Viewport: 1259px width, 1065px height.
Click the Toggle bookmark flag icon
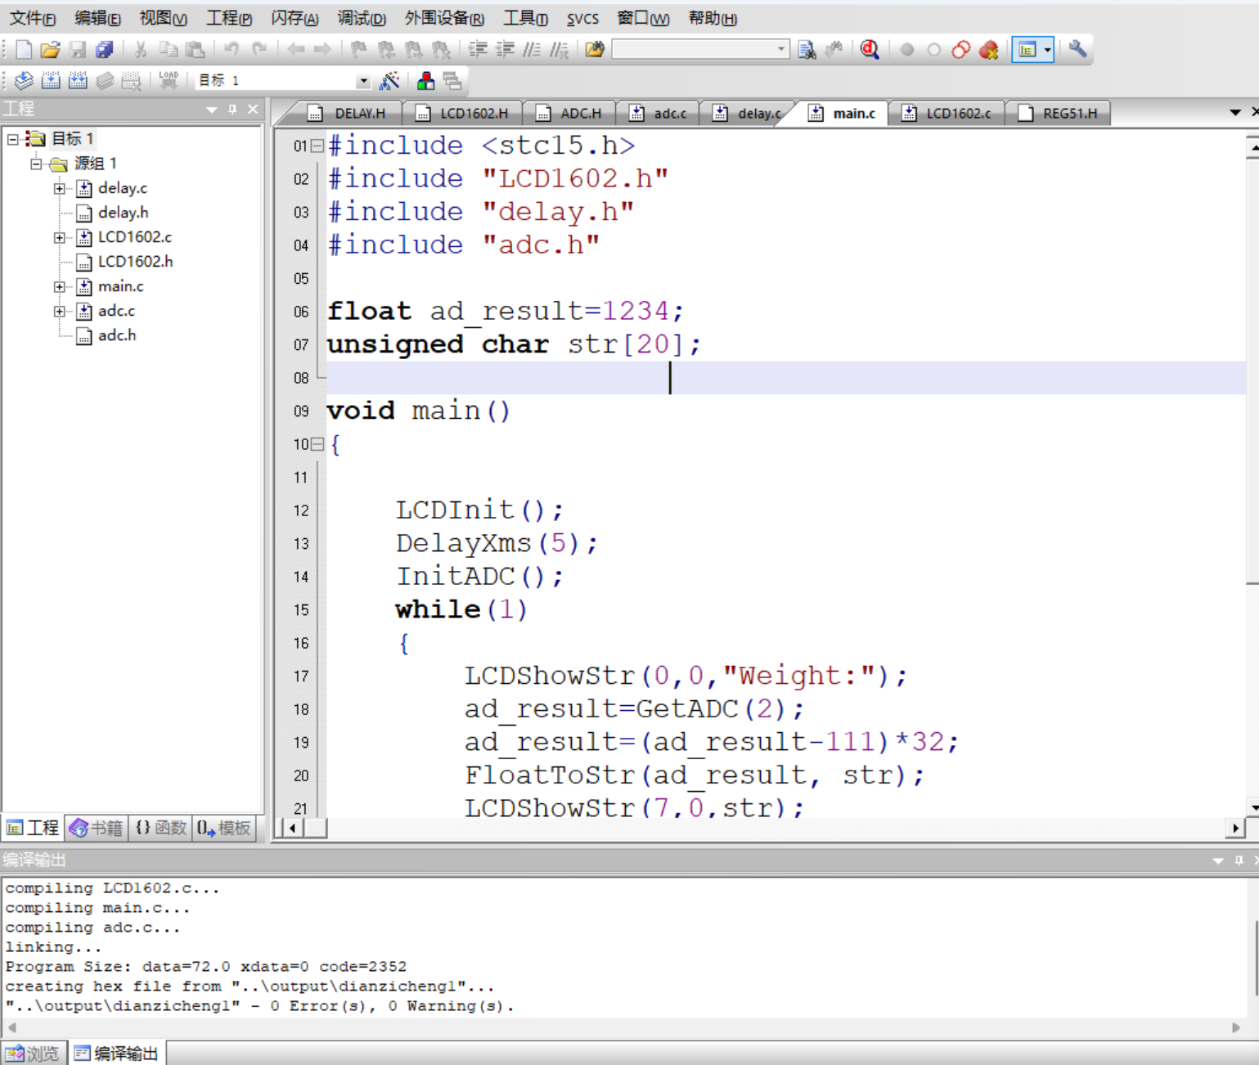pos(358,50)
